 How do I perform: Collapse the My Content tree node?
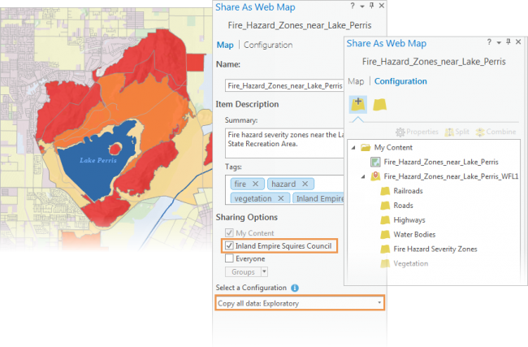tap(353, 147)
